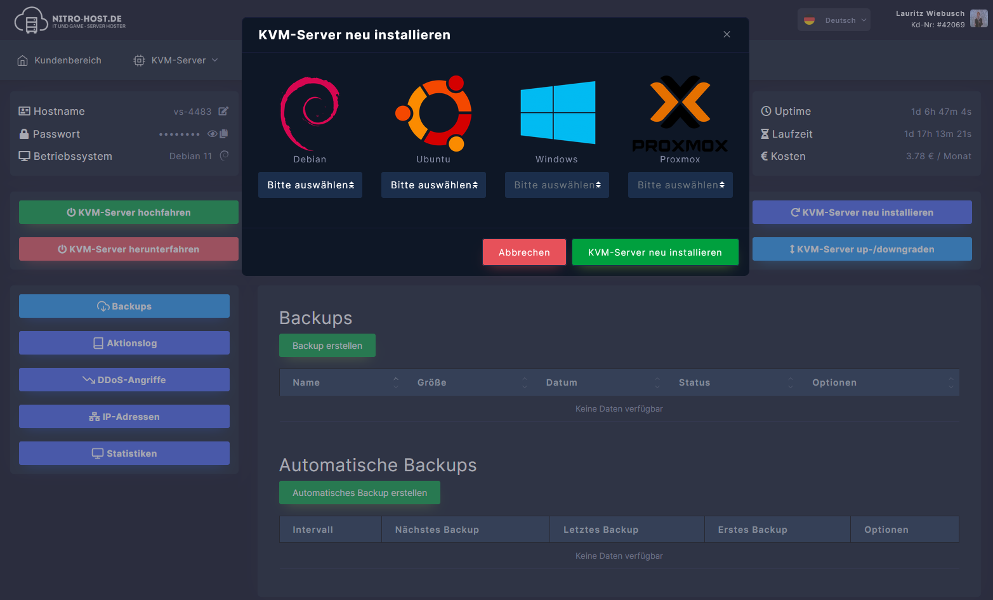
Task: Click the edit hostname pencil icon
Action: tap(223, 112)
